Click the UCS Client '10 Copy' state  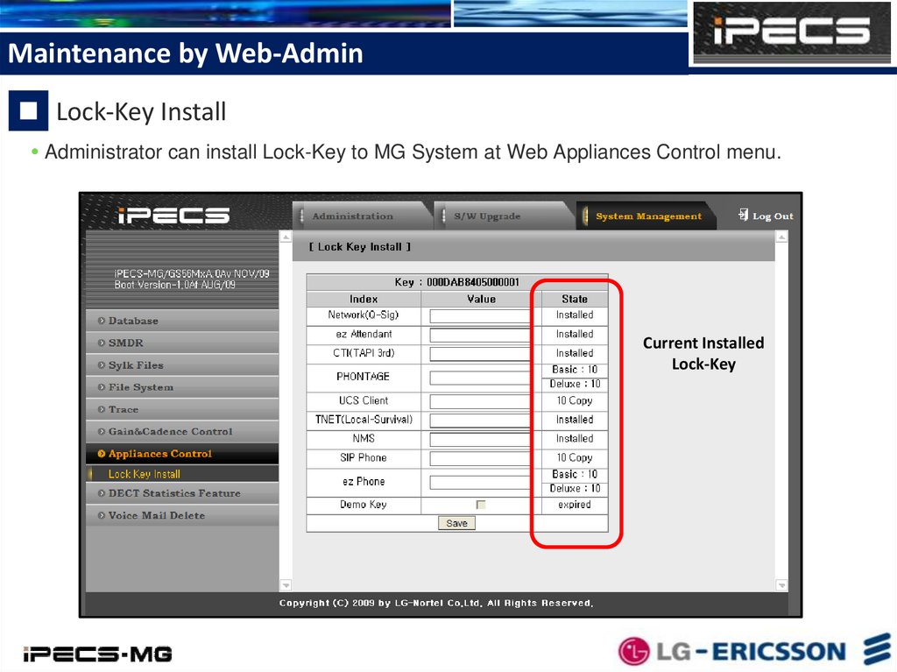pyautogui.click(x=575, y=401)
